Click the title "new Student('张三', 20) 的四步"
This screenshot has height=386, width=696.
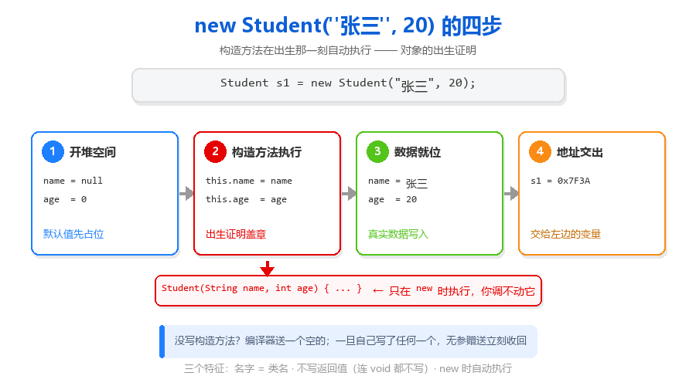click(348, 25)
